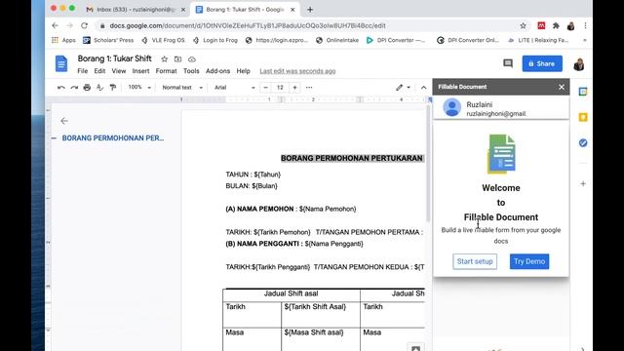Click the Google Docs home icon
624x351 pixels.
61,63
